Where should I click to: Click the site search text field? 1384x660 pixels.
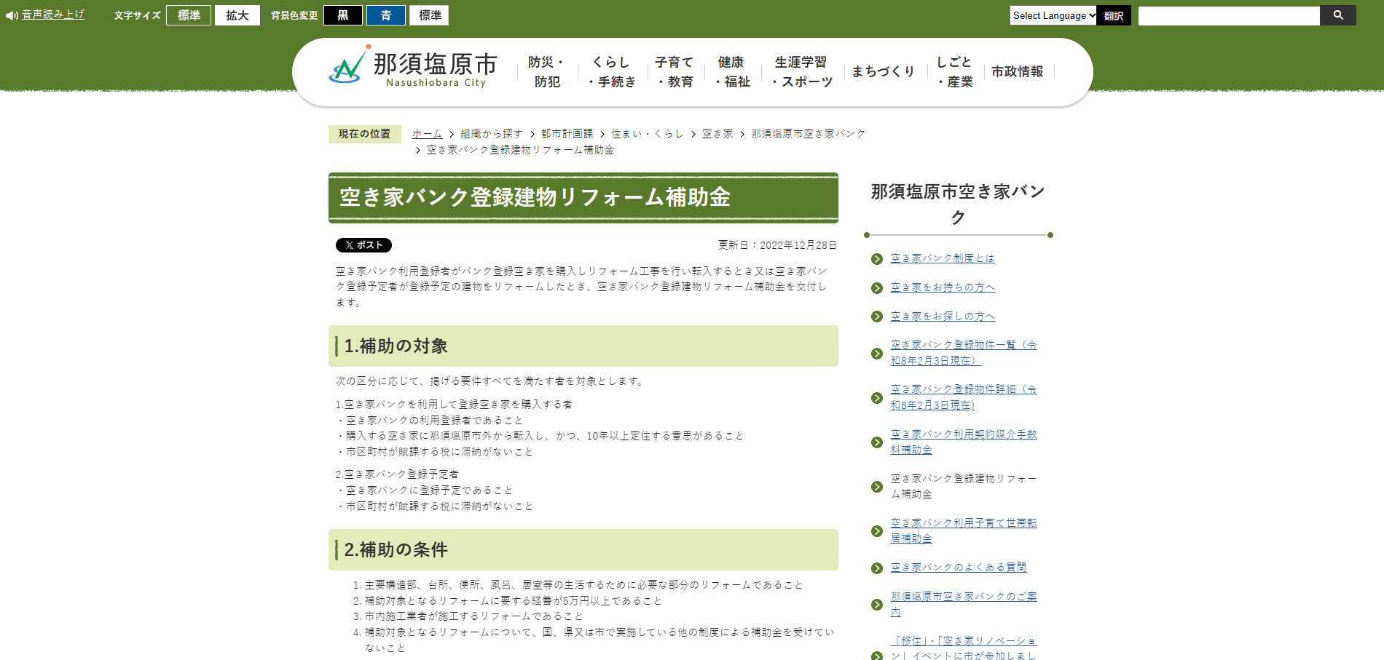point(1228,15)
